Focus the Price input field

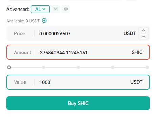(x=78, y=33)
